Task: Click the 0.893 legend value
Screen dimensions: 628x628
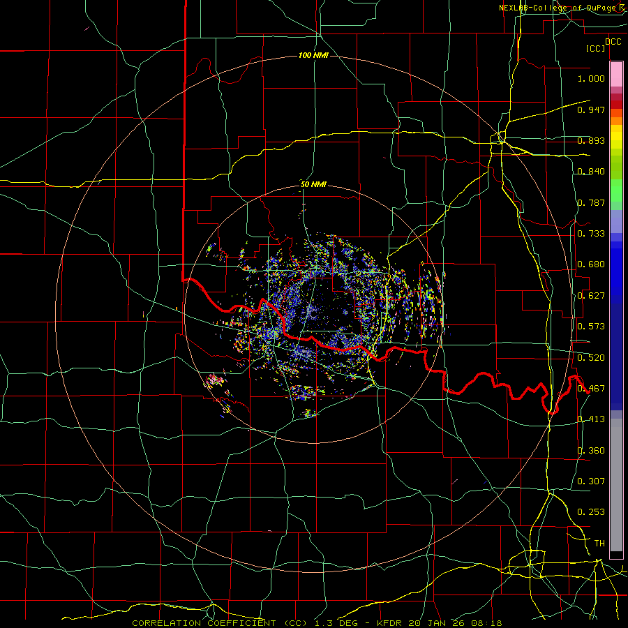Action: point(591,140)
